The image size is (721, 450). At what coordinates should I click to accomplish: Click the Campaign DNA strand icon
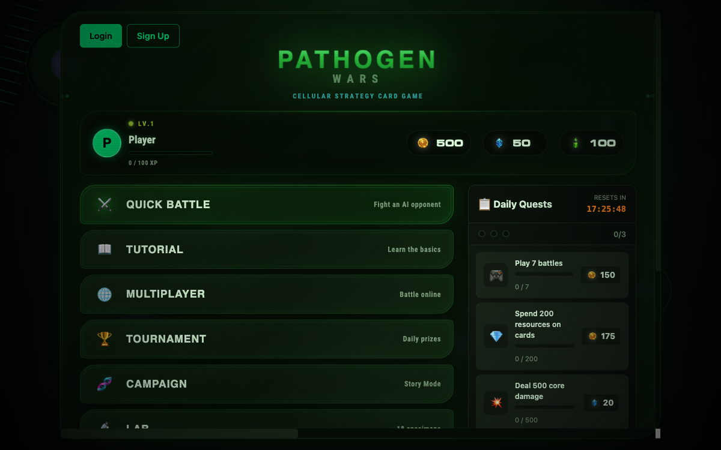point(105,383)
